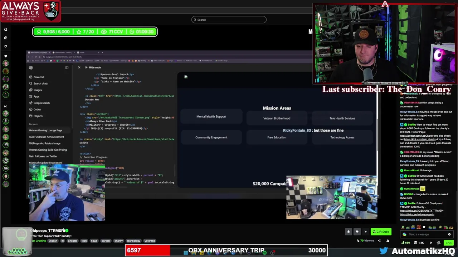Open Microsoft Update Frustrations chat

(45, 163)
